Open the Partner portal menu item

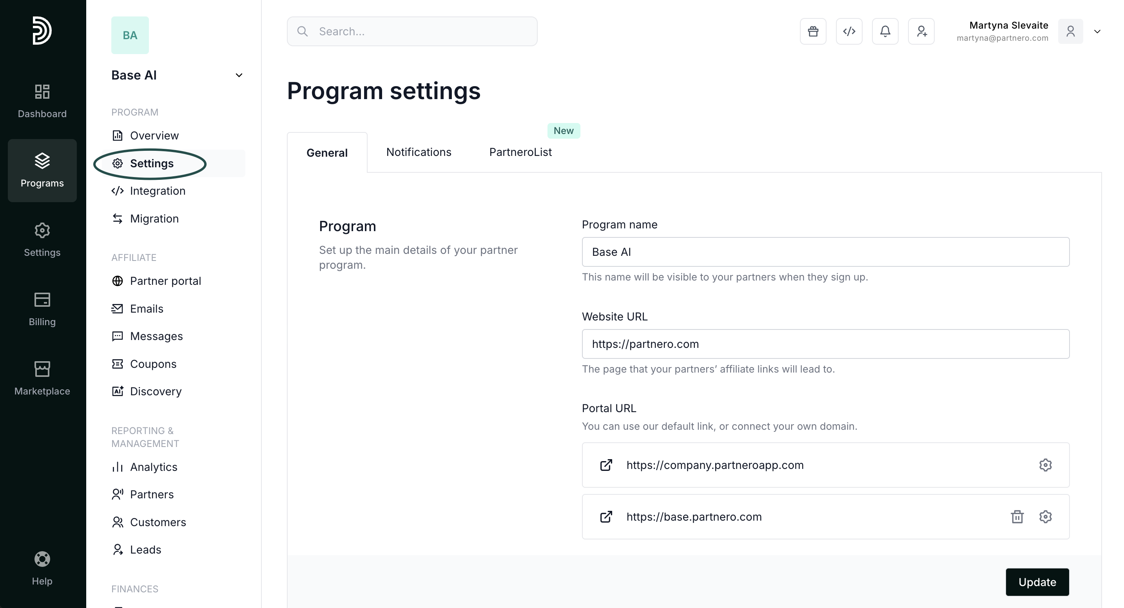click(x=165, y=281)
